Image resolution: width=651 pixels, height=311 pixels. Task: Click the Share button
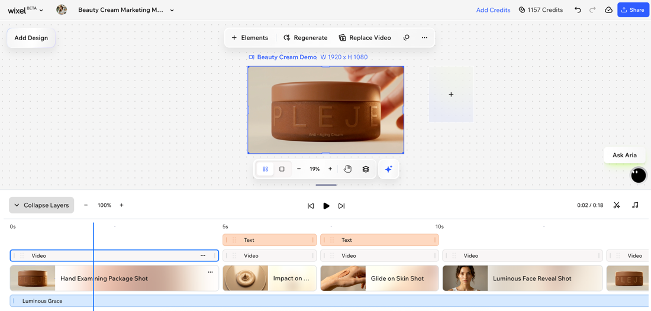pyautogui.click(x=633, y=10)
